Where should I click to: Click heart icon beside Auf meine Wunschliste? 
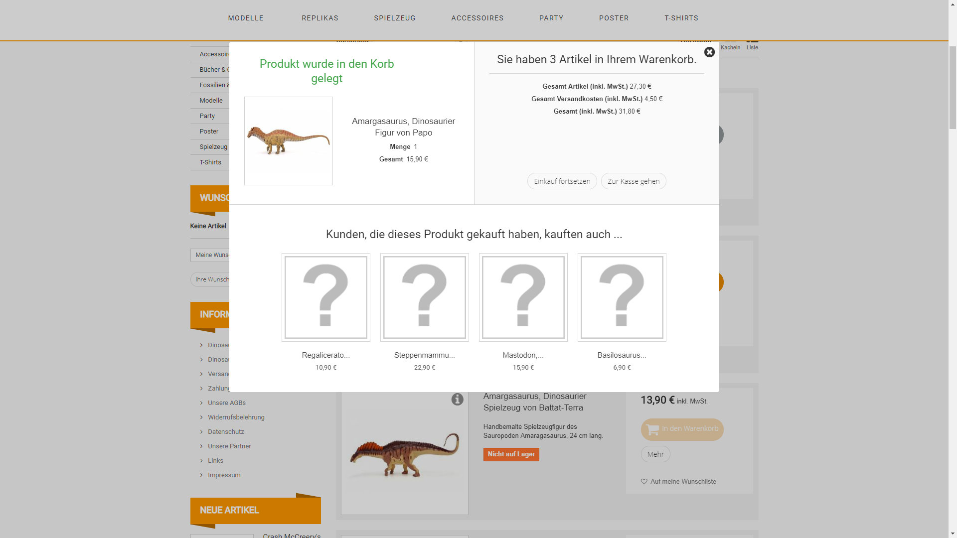(644, 482)
